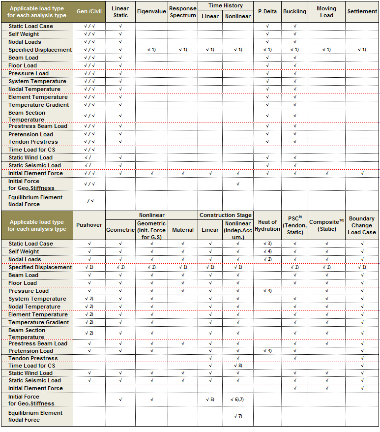Click the Equilibrium Element checkmark labeled 7)
Image resolution: width=380 pixels, height=432 pixels.
237,416
